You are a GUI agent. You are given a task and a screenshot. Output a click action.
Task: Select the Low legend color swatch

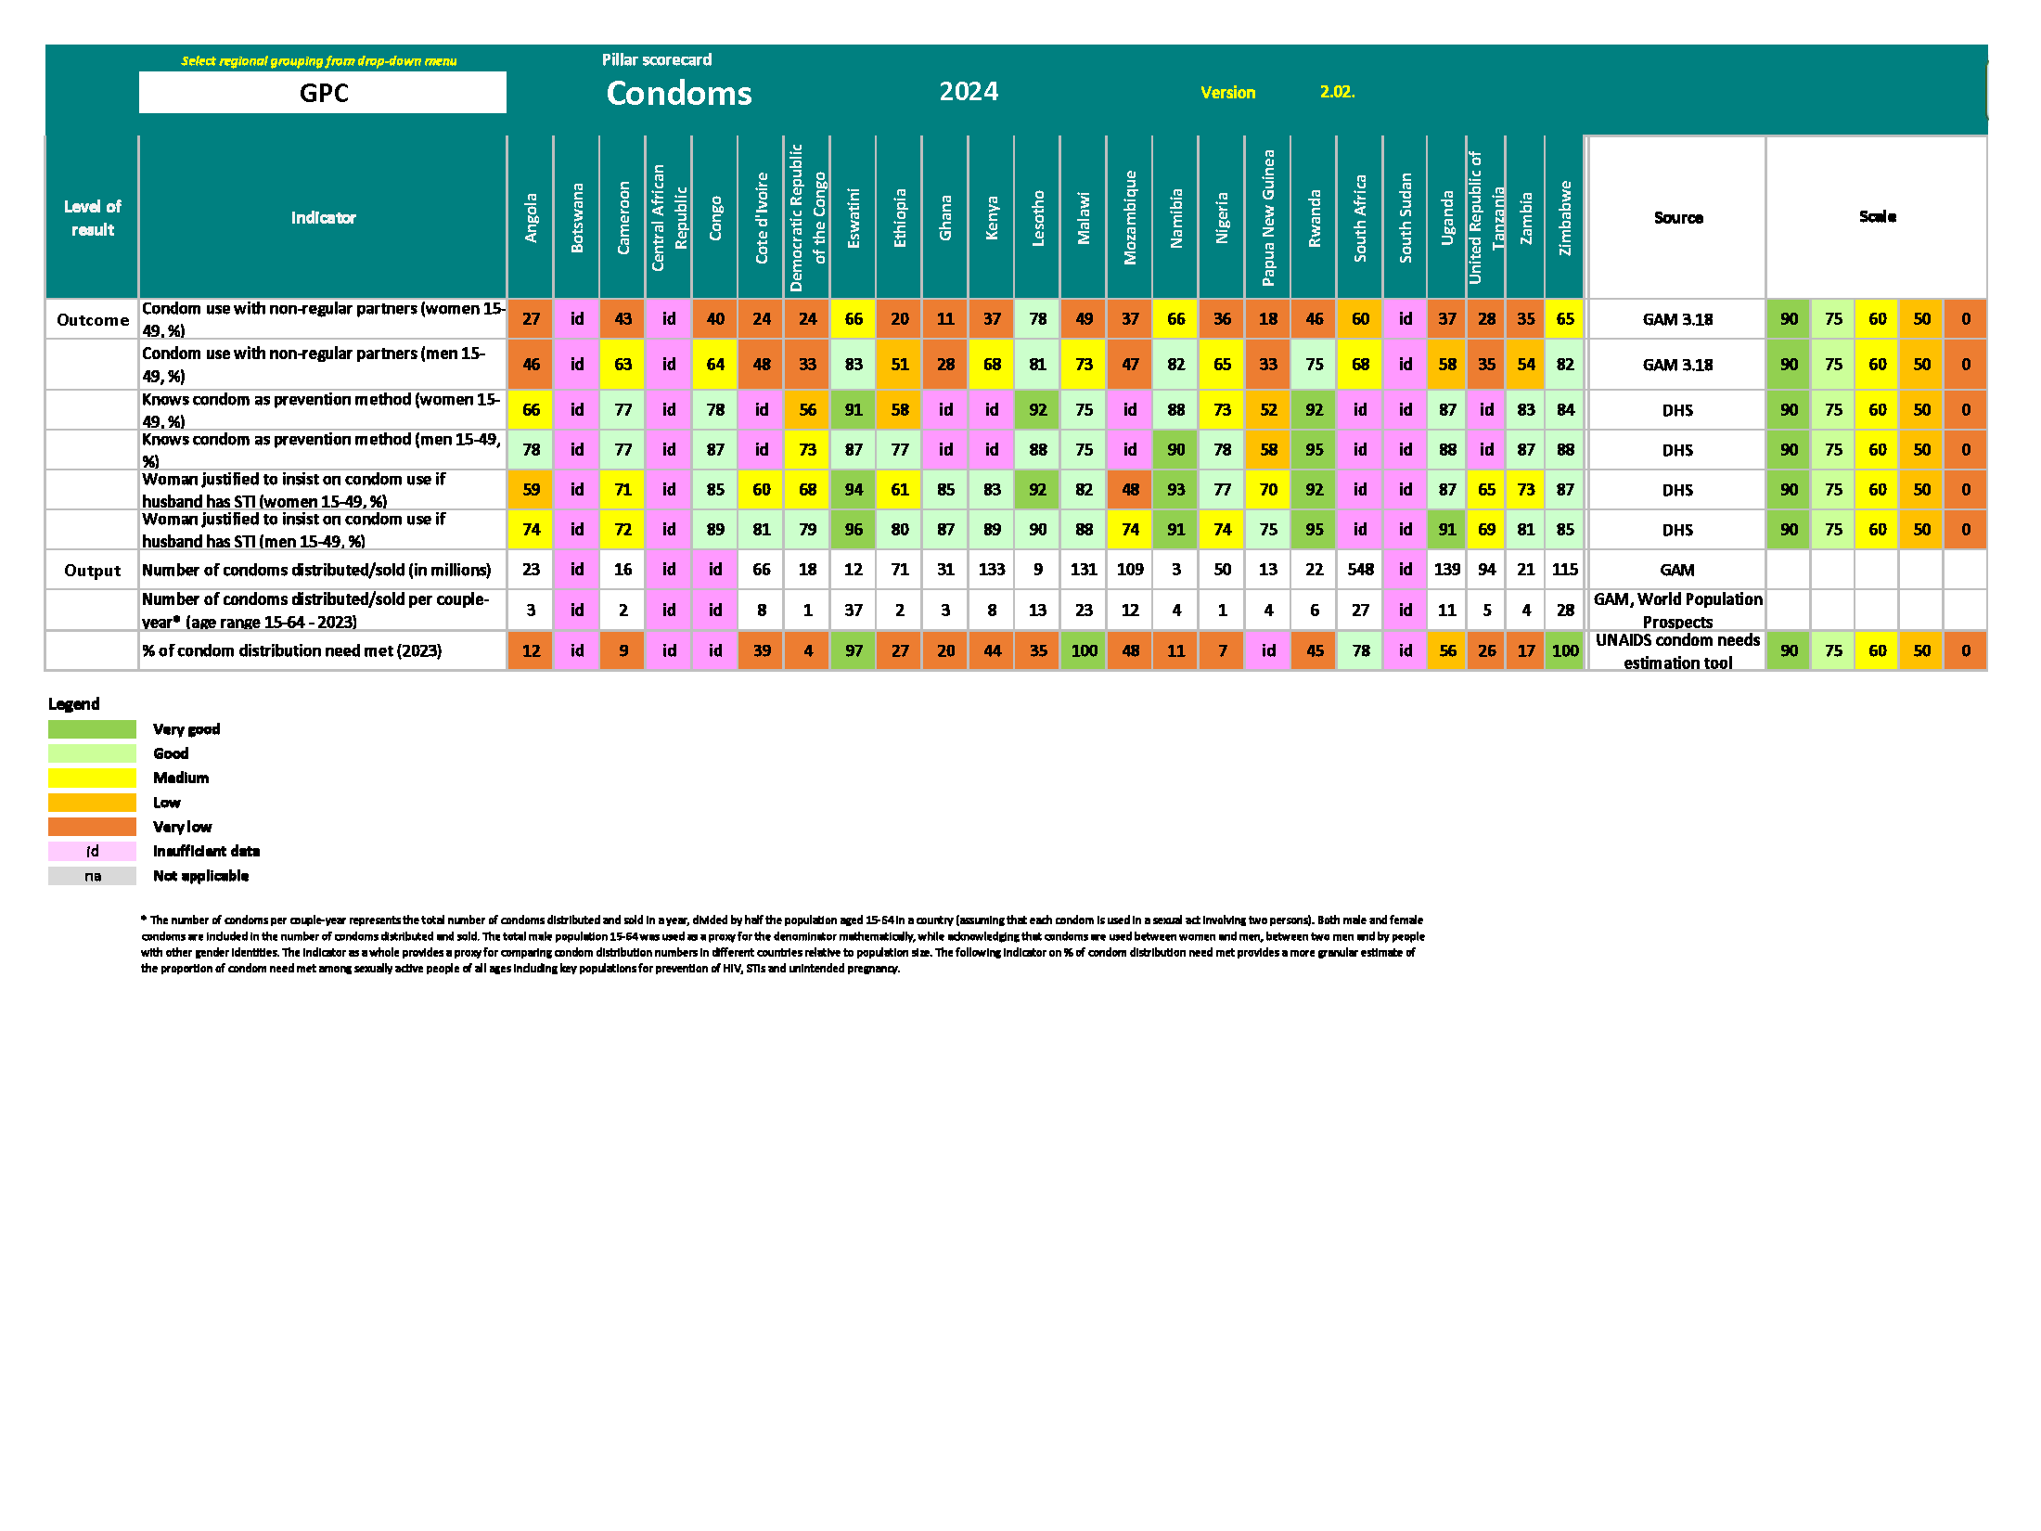pos(92,803)
